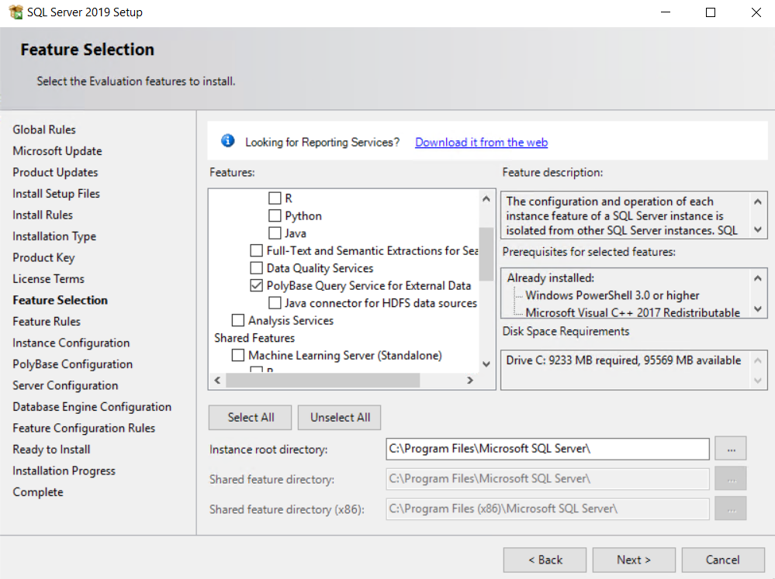Select the Installation Type step

tap(54, 236)
